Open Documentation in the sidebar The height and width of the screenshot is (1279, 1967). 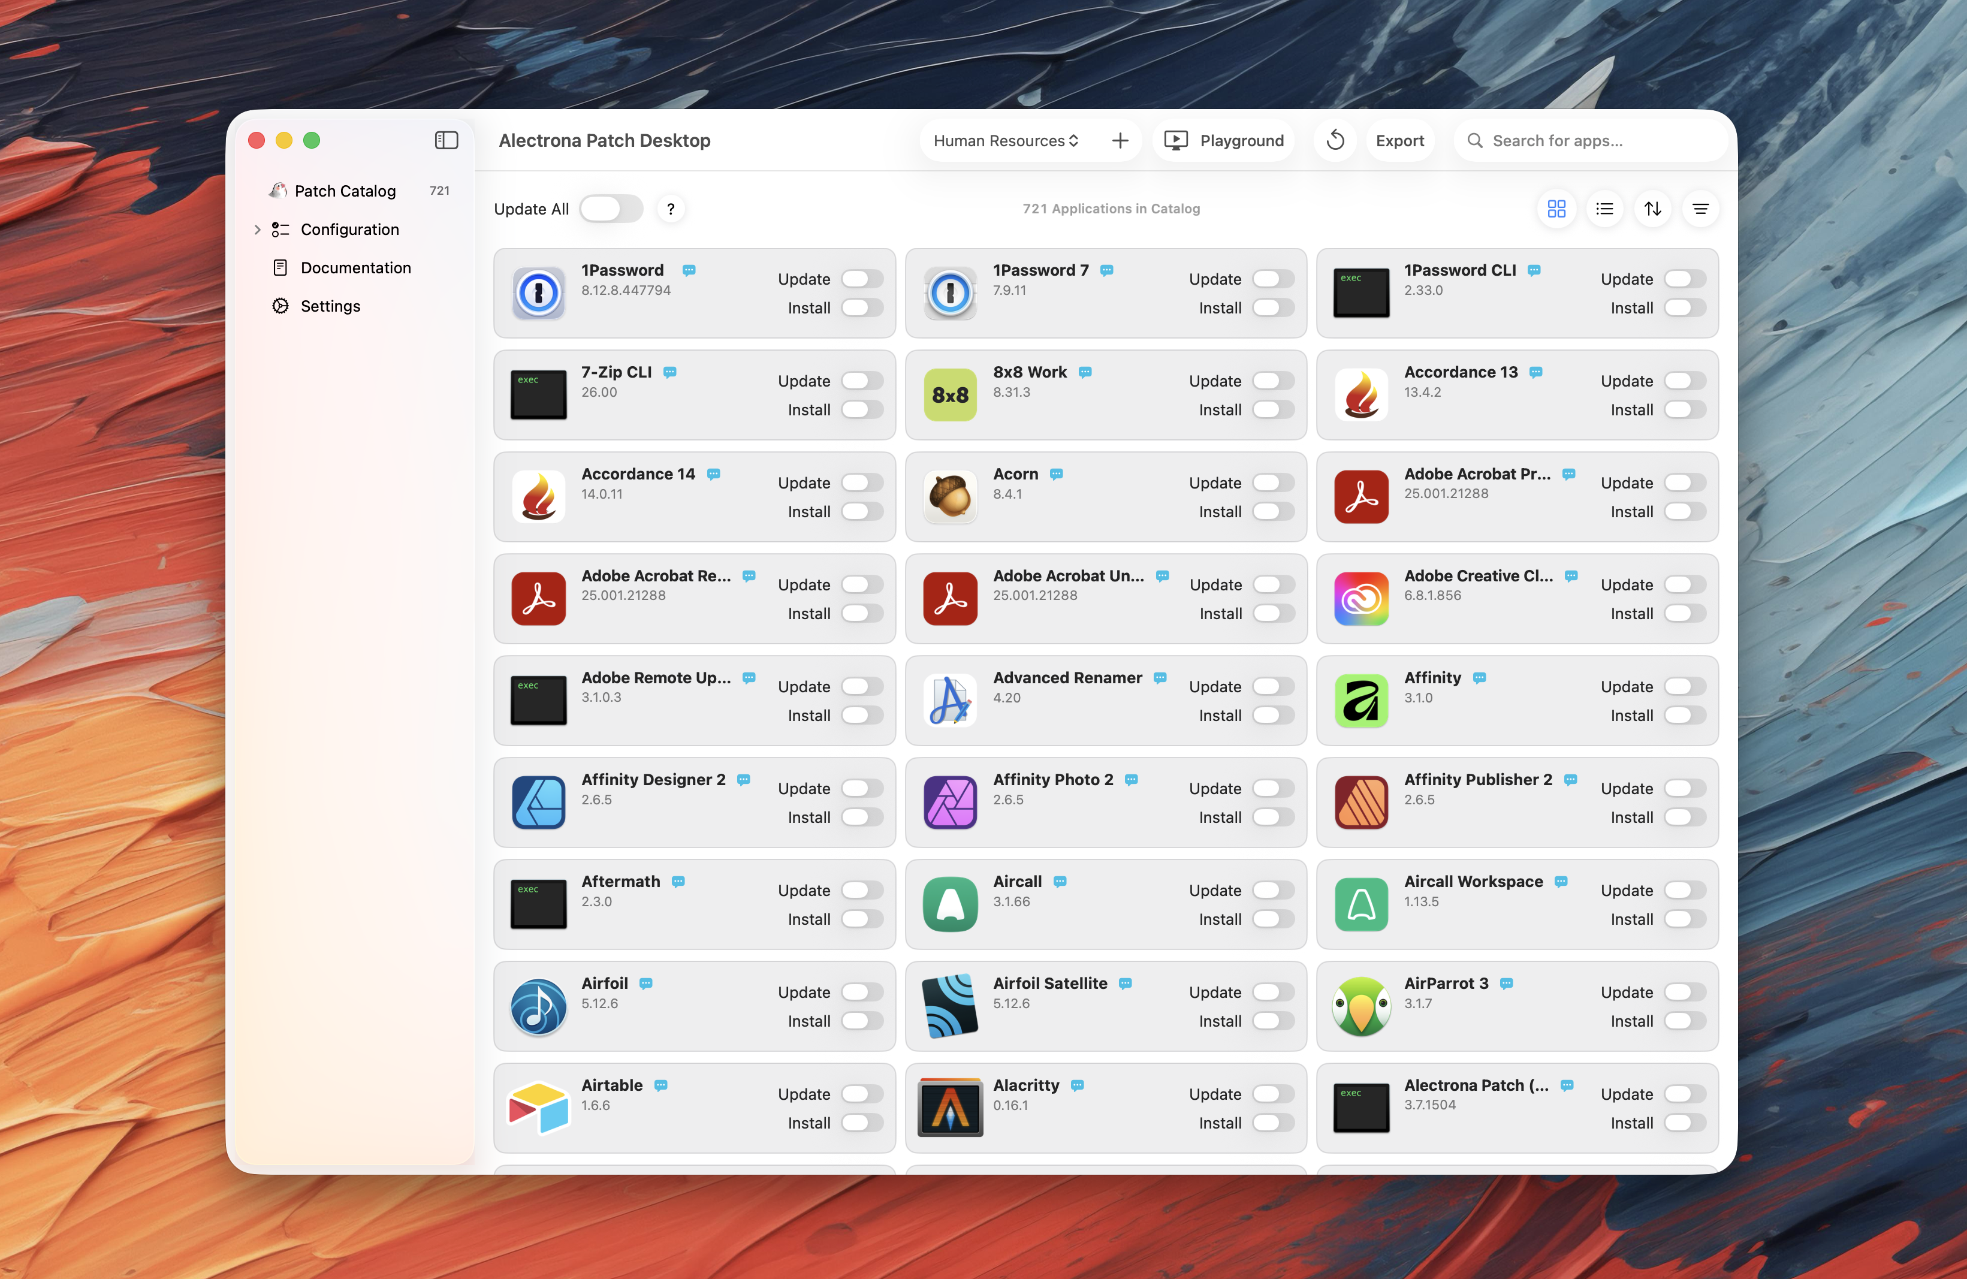pos(356,268)
